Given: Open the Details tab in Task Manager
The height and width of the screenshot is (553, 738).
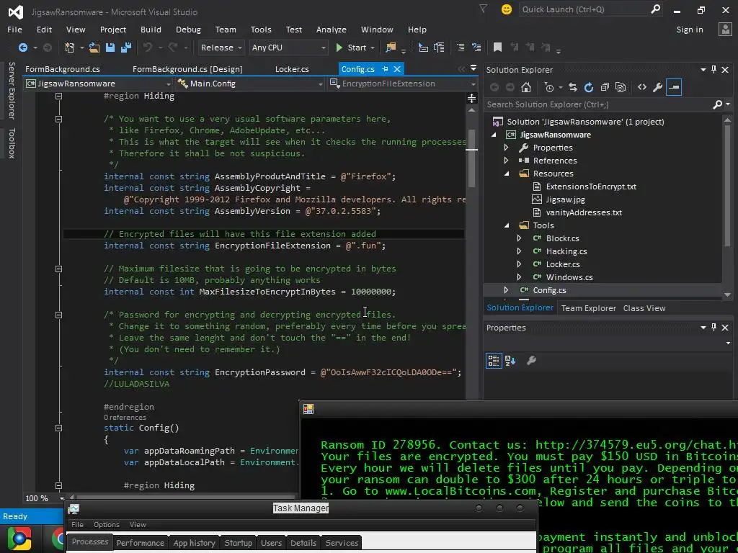Looking at the screenshot, I should click(x=303, y=543).
